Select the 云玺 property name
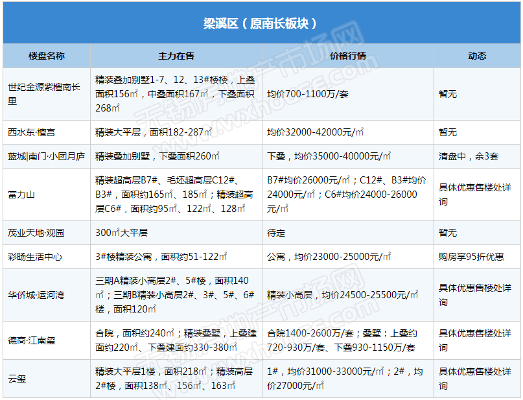Image resolution: width=523 pixels, height=400 pixels. click(17, 379)
